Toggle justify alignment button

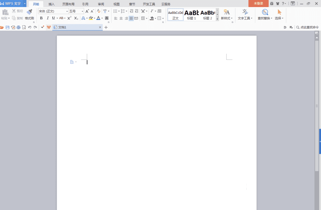pos(131,18)
